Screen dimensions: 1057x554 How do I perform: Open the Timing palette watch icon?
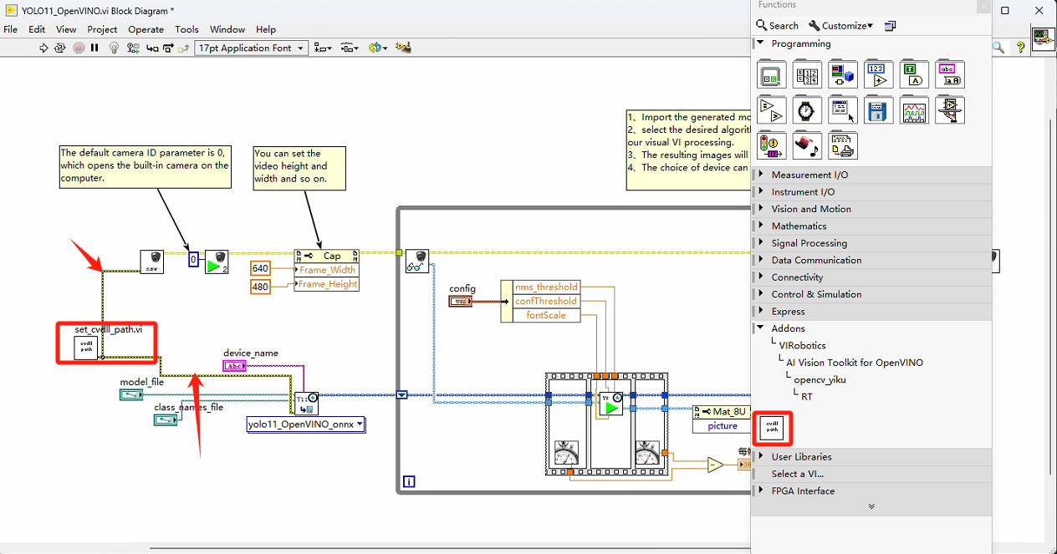[x=806, y=110]
